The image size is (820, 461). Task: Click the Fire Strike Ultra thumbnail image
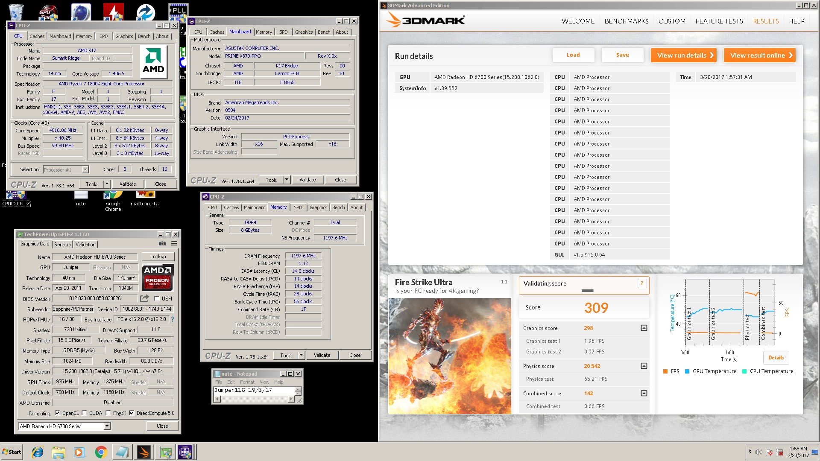450,356
